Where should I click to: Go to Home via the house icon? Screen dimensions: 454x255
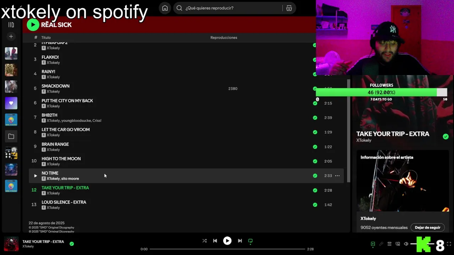click(165, 8)
